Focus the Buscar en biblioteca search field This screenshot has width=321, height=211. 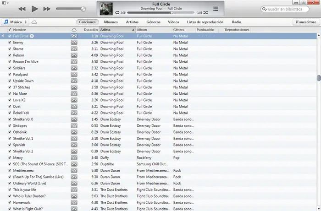coord(285,9)
